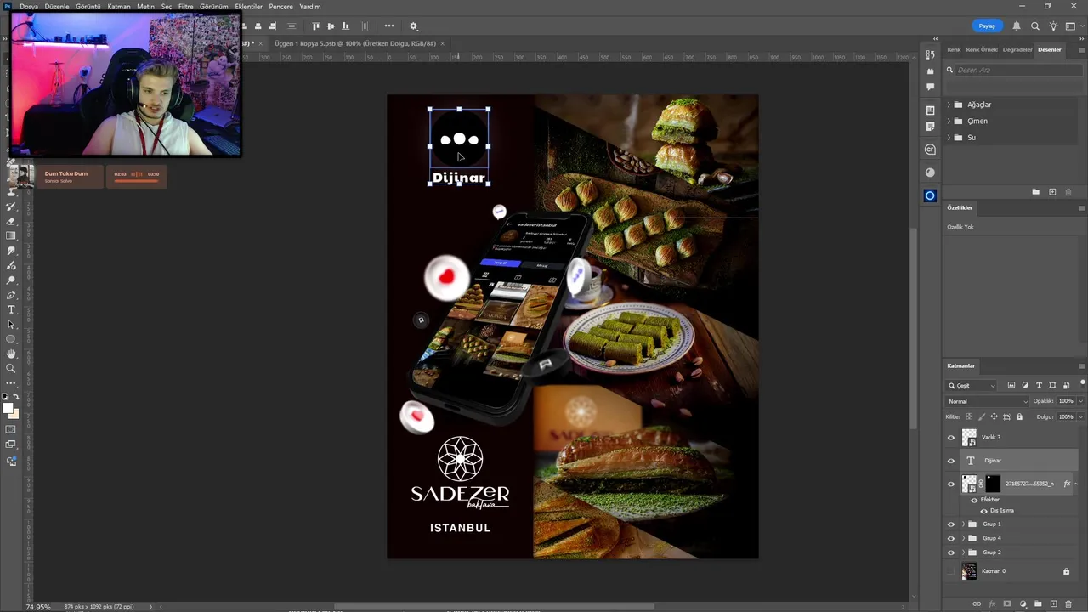This screenshot has width=1088, height=612.
Task: Open the Comments panel dock icon
Action: click(930, 86)
